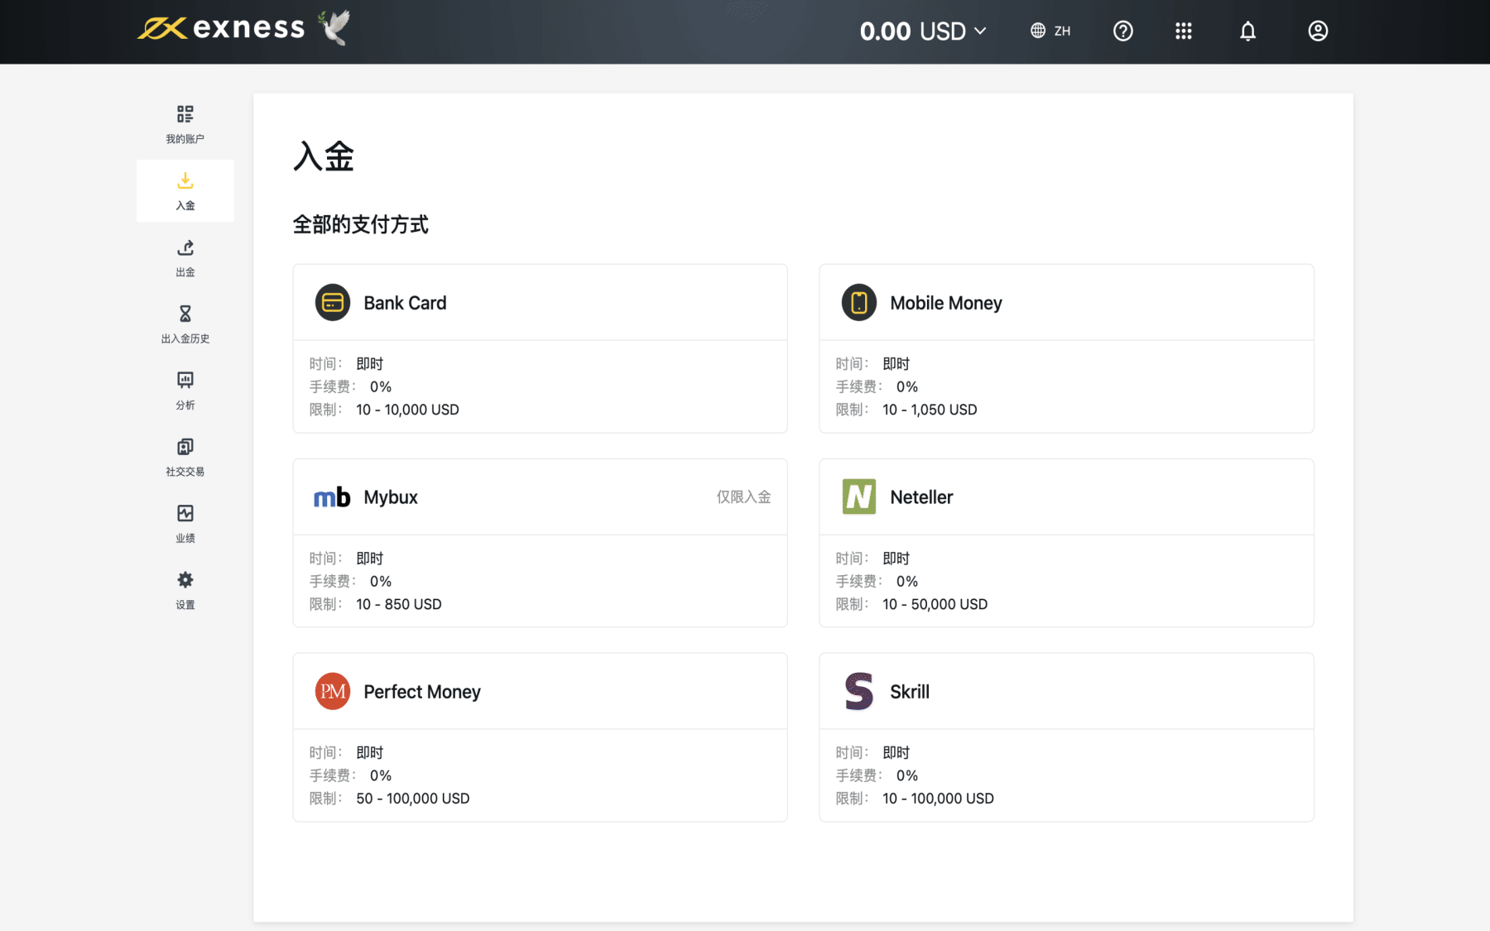Click Neteller 时间 即时 value
The width and height of the screenshot is (1490, 931).
coord(896,559)
